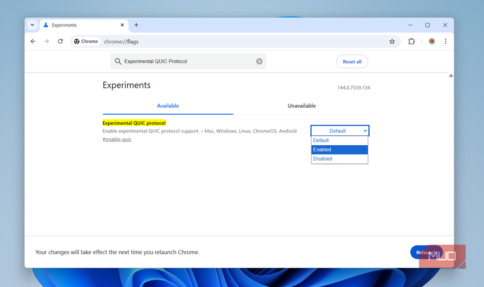This screenshot has width=484, height=287.
Task: Minimize the Chrome window
Action: [410, 25]
